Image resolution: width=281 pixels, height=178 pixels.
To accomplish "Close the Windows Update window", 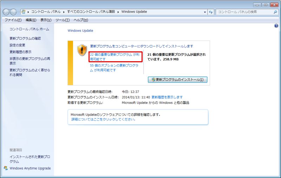I will click(x=274, y=5).
